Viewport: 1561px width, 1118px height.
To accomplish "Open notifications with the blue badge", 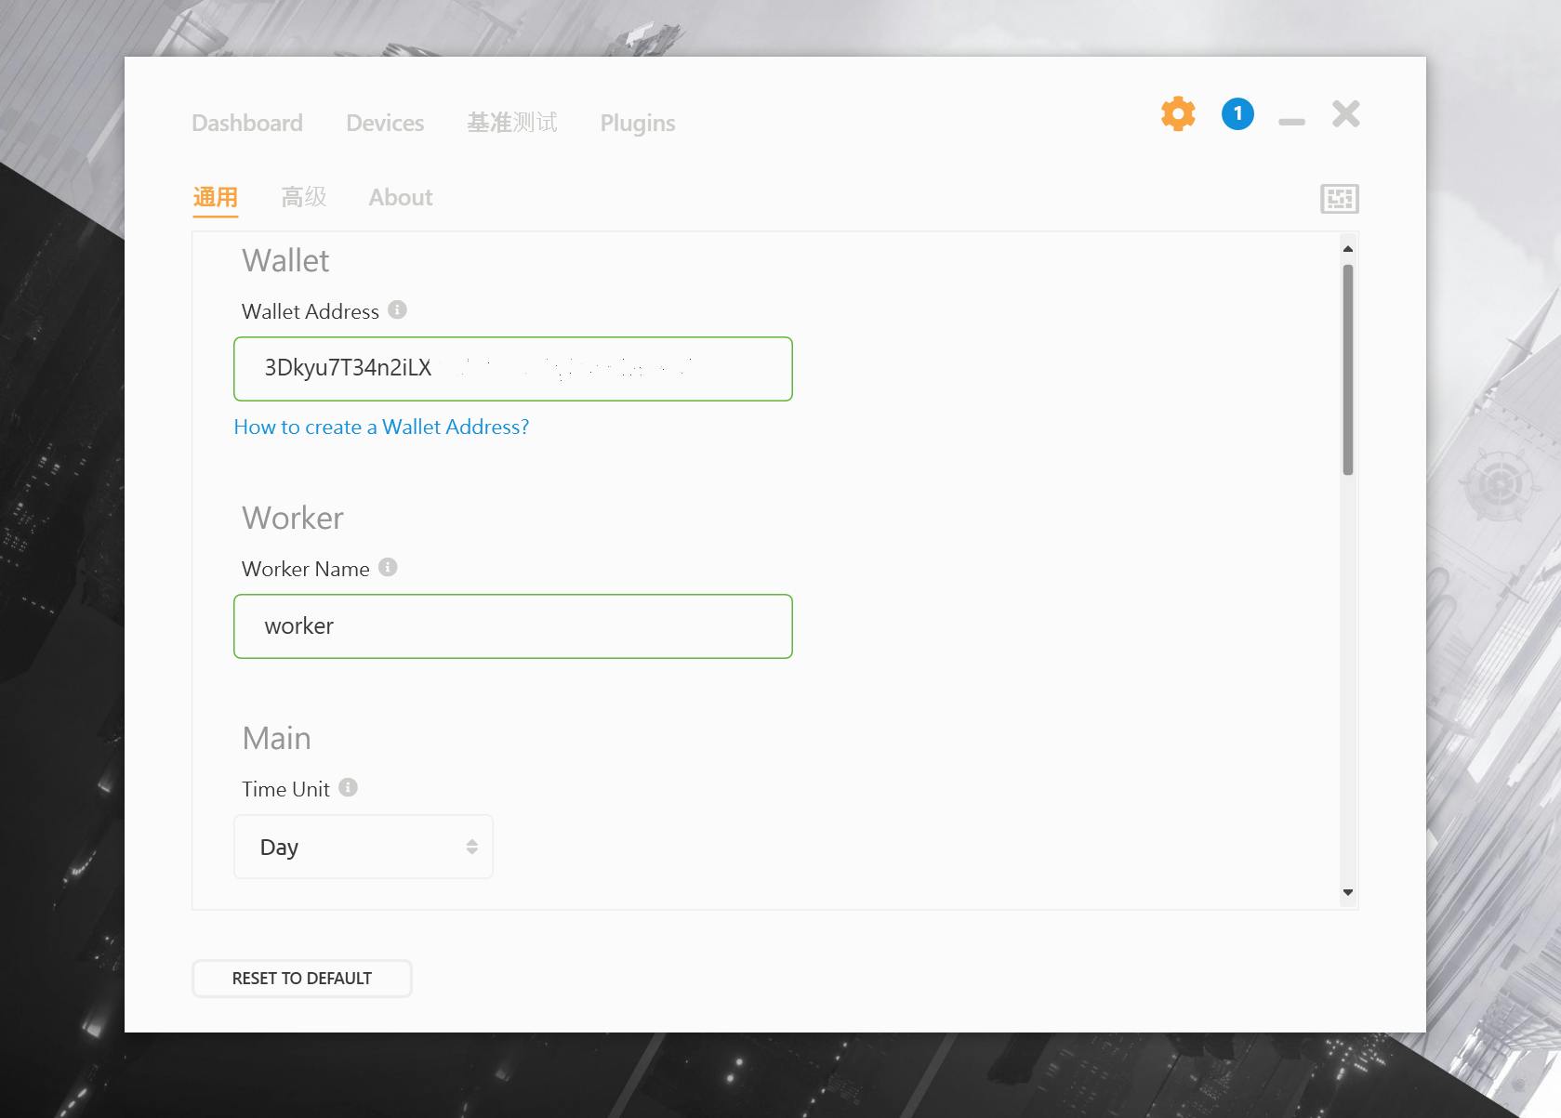I will 1237,114.
